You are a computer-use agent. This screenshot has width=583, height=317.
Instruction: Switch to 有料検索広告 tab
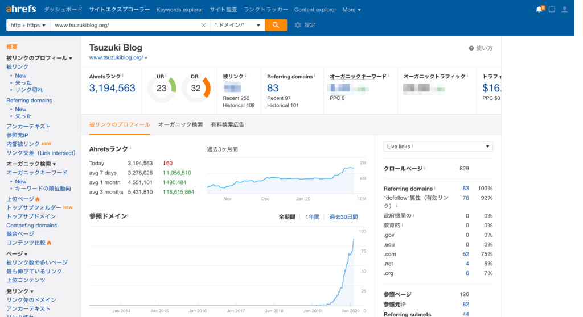(228, 125)
